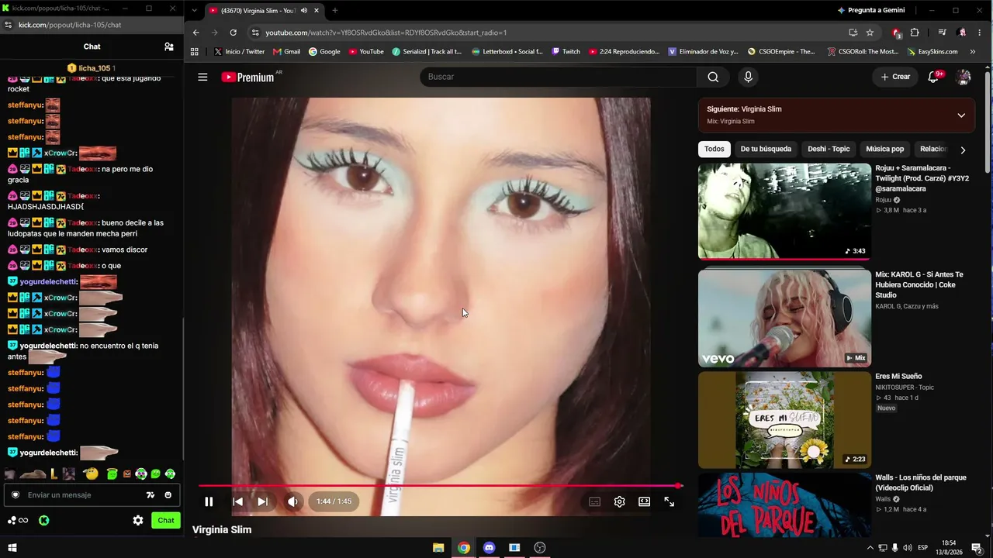Select the Todos filter chip
Screen dimensions: 993x558
click(714, 149)
